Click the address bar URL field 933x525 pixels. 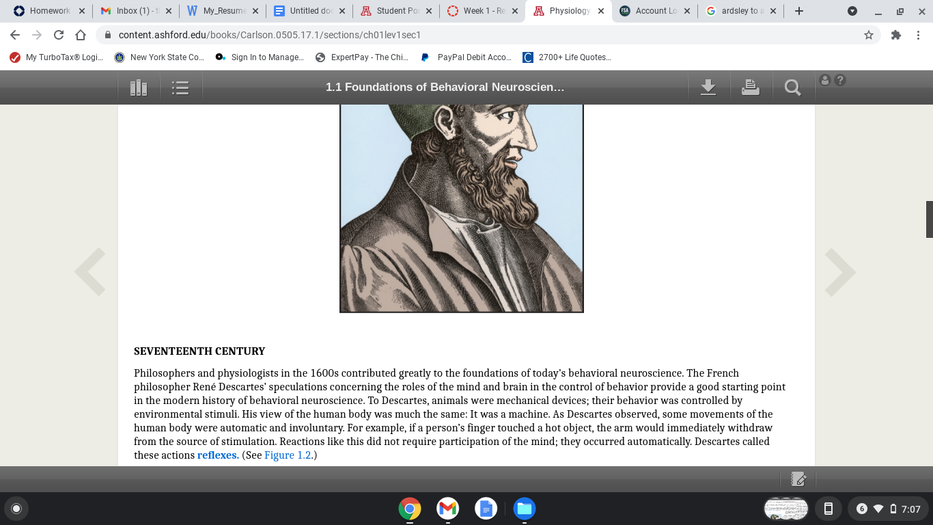click(478, 35)
